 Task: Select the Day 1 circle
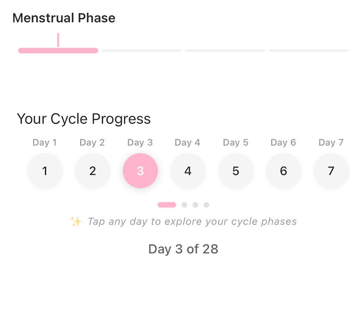(x=45, y=171)
